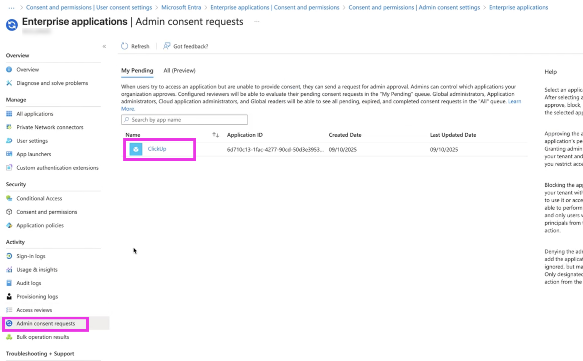Viewport: 583px width, 361px height.
Task: Open Sign-in logs from the sidebar icon
Action: [x=9, y=256]
